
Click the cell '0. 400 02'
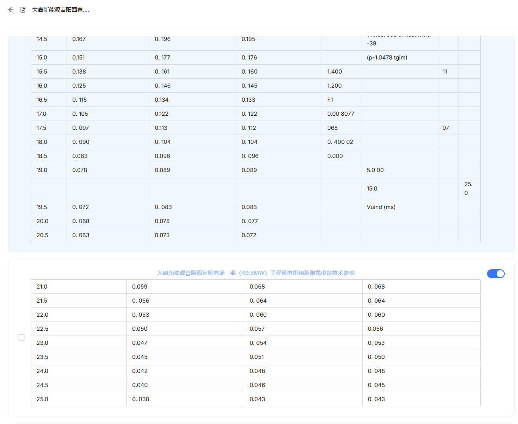click(x=341, y=142)
